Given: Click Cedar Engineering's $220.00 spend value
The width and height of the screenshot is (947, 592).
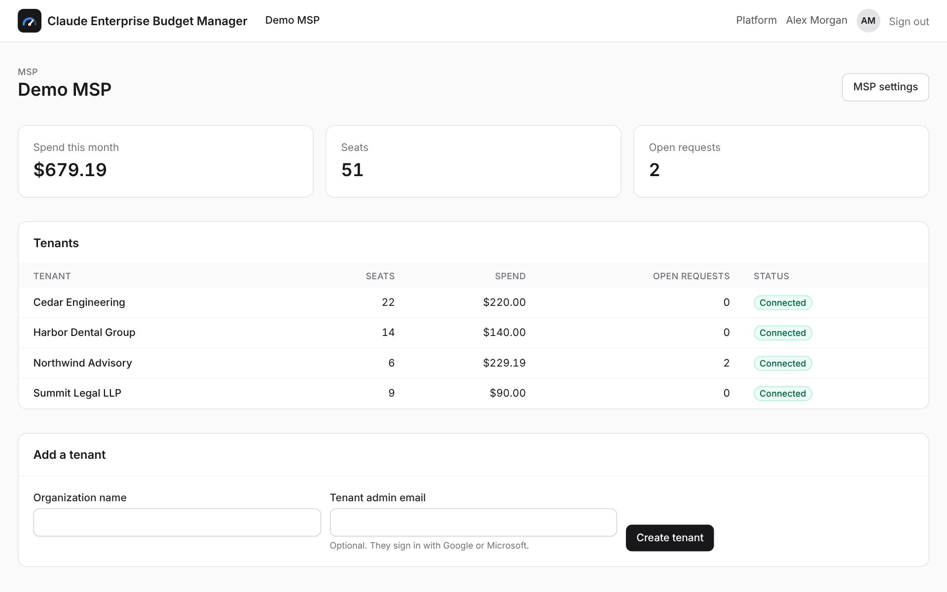Looking at the screenshot, I should 504,302.
